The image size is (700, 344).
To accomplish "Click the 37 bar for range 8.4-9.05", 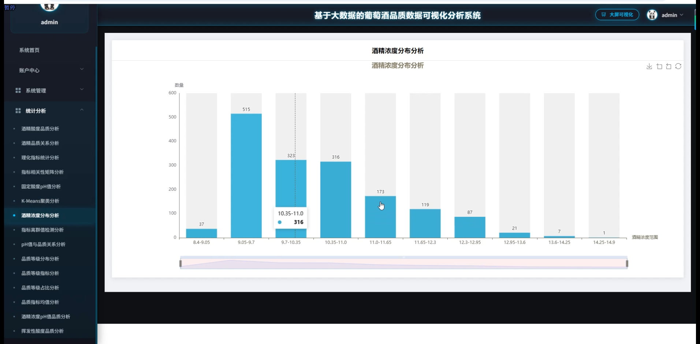I will click(201, 233).
